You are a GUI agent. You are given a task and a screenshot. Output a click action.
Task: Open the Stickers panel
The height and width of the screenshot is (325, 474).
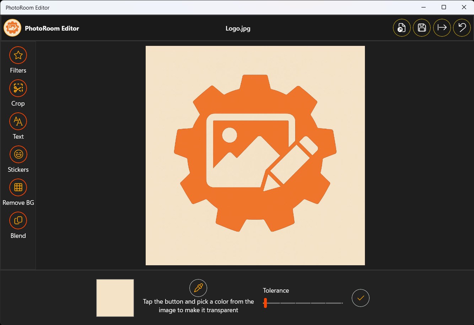[18, 154]
